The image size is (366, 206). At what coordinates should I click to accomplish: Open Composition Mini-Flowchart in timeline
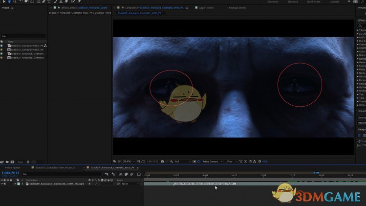tap(107, 174)
